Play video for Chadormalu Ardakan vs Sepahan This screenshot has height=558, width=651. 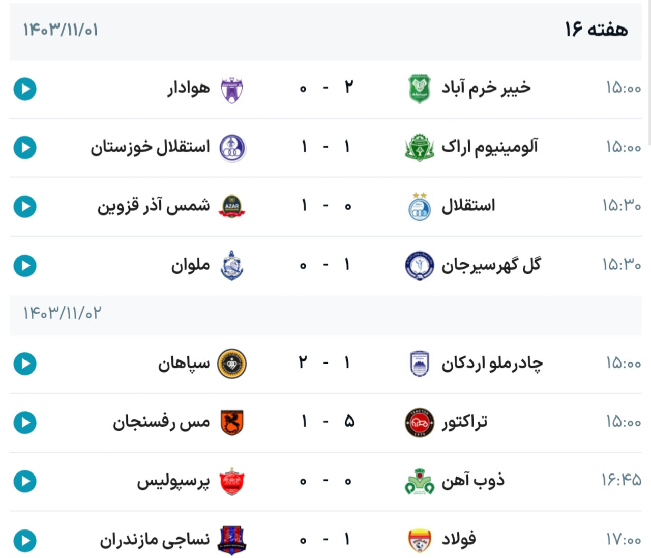pyautogui.click(x=25, y=364)
